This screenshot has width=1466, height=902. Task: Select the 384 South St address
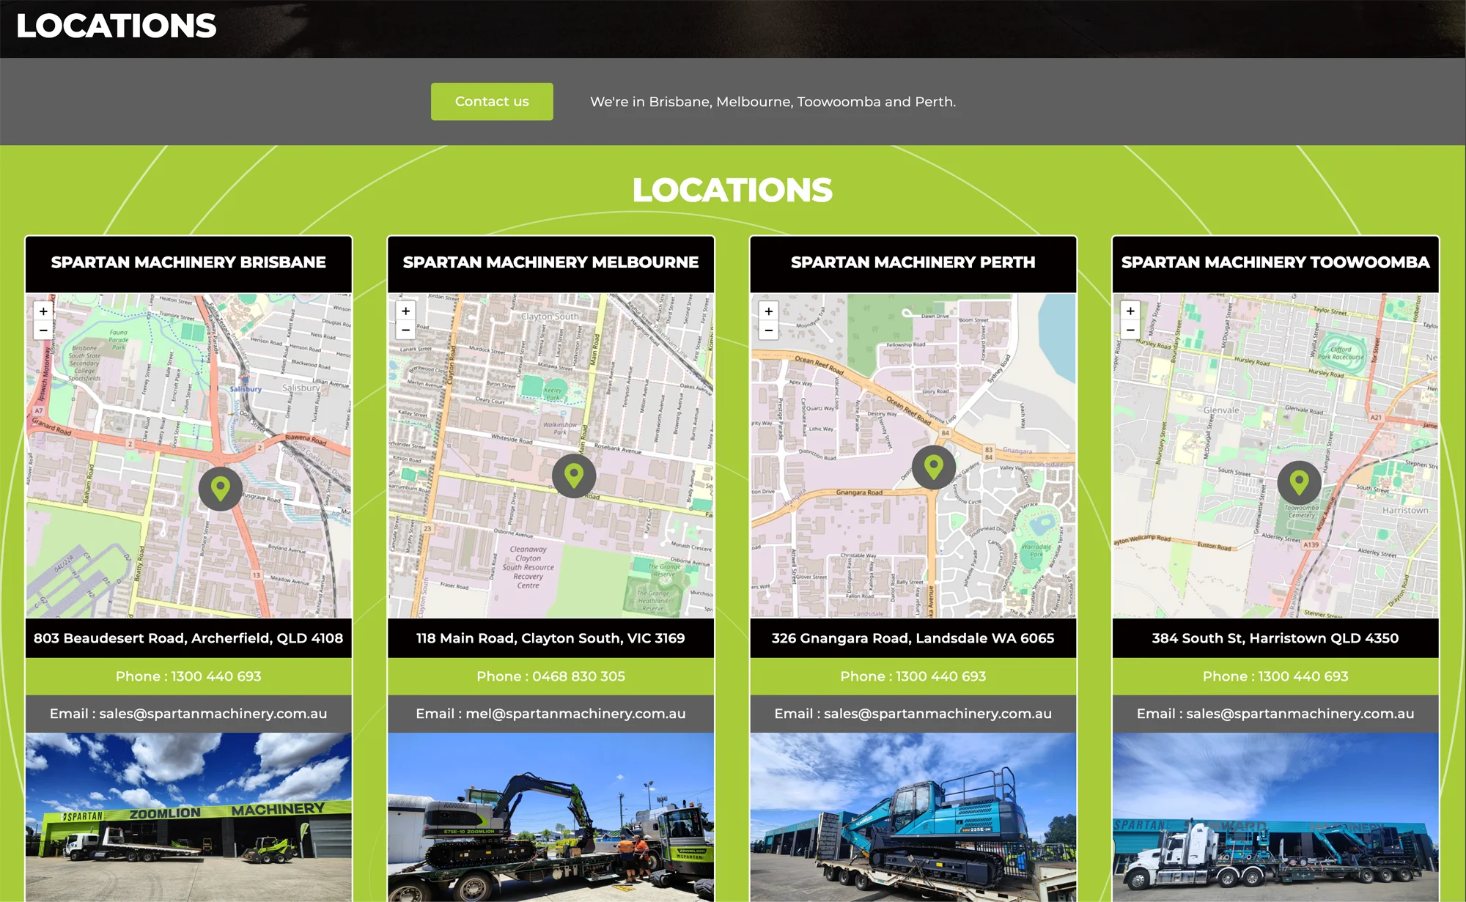[x=1275, y=638]
